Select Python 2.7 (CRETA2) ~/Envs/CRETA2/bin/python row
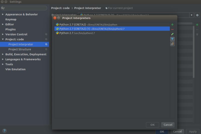Screen dimensions: 201x134 point(112,25)
